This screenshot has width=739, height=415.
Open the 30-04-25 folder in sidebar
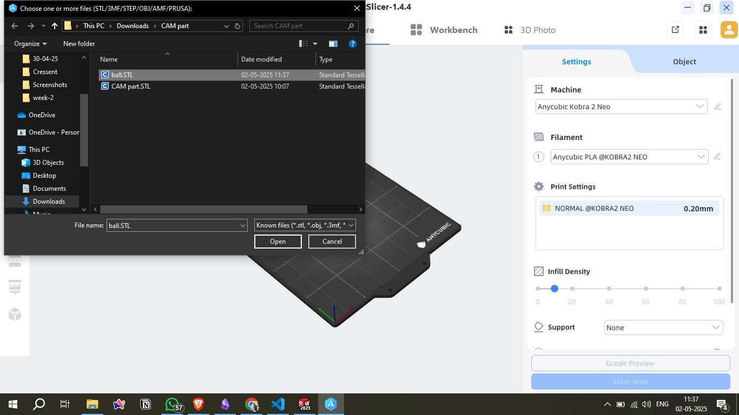point(45,59)
